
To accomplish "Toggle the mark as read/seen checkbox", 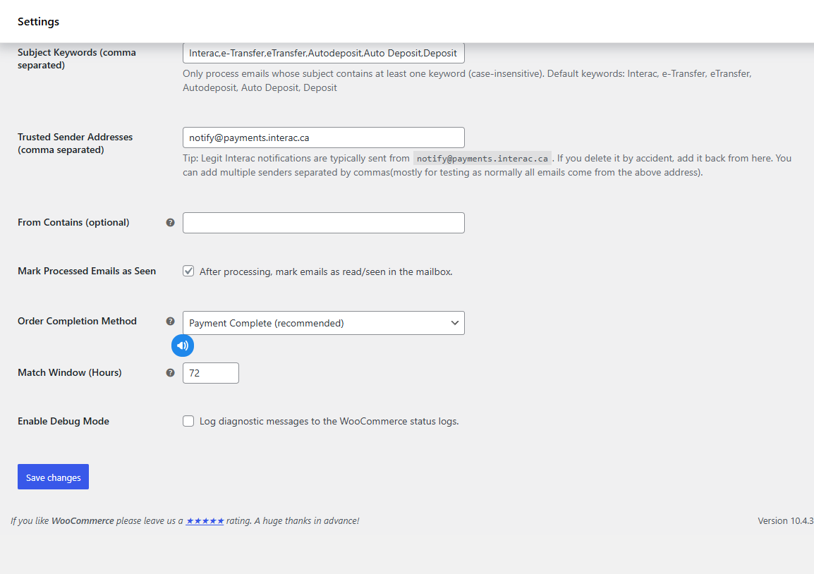I will (x=188, y=270).
